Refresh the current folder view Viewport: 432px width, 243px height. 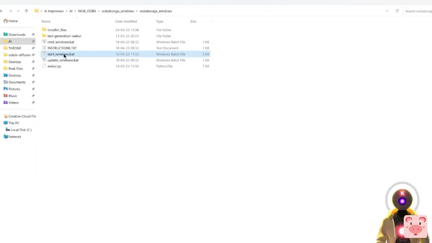point(397,11)
